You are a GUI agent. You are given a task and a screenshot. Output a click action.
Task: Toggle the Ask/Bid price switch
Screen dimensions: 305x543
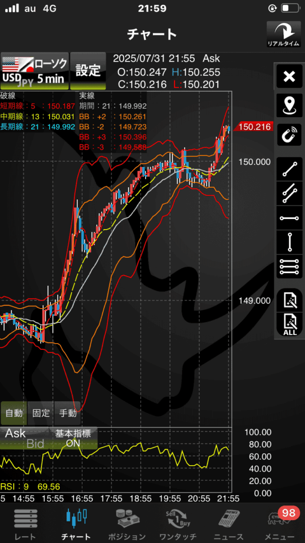[x=24, y=439]
